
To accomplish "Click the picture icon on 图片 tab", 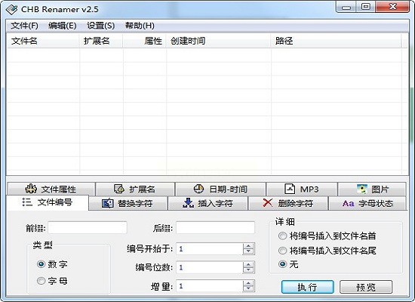I will pos(362,189).
